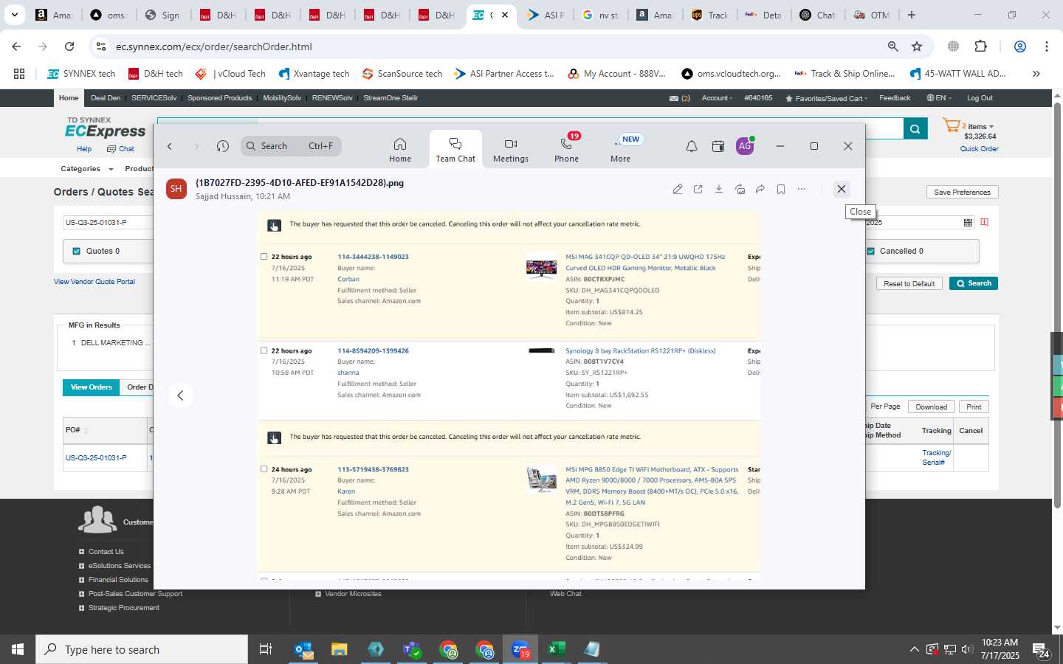Click the copy image icon in viewer
This screenshot has height=664, width=1063.
[740, 190]
